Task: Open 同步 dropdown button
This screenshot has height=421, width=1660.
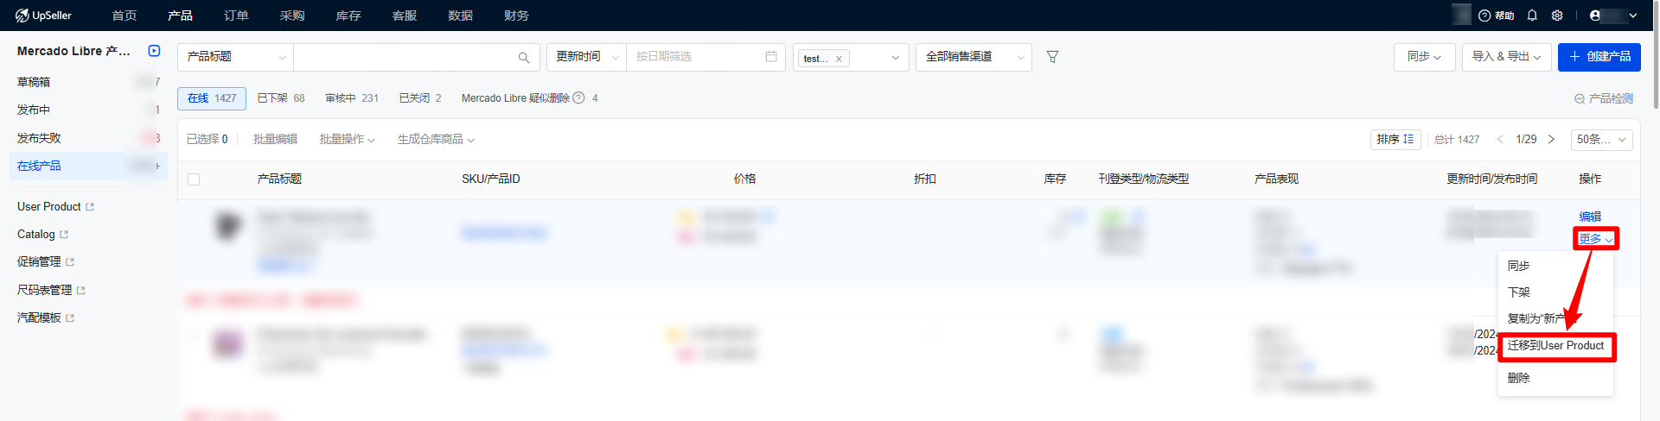Action: pyautogui.click(x=1424, y=57)
